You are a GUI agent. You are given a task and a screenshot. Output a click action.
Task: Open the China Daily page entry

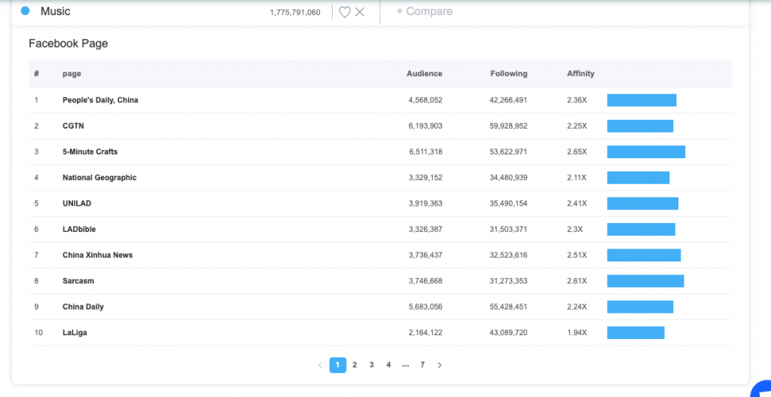[x=83, y=307]
